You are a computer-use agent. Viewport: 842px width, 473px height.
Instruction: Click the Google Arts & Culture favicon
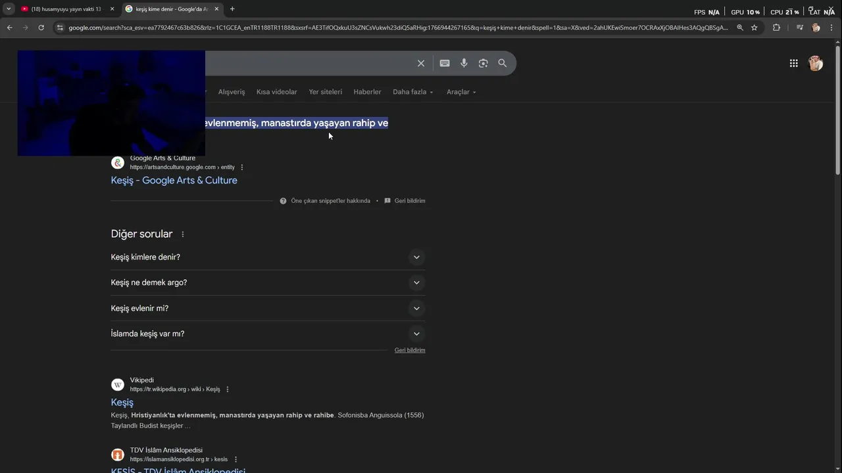tap(118, 163)
